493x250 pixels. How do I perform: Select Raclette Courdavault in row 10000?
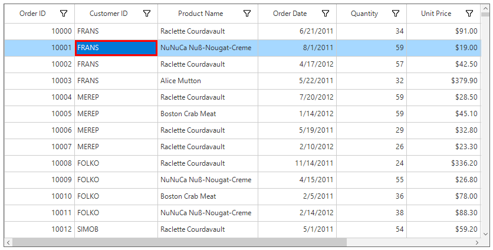pyautogui.click(x=208, y=31)
